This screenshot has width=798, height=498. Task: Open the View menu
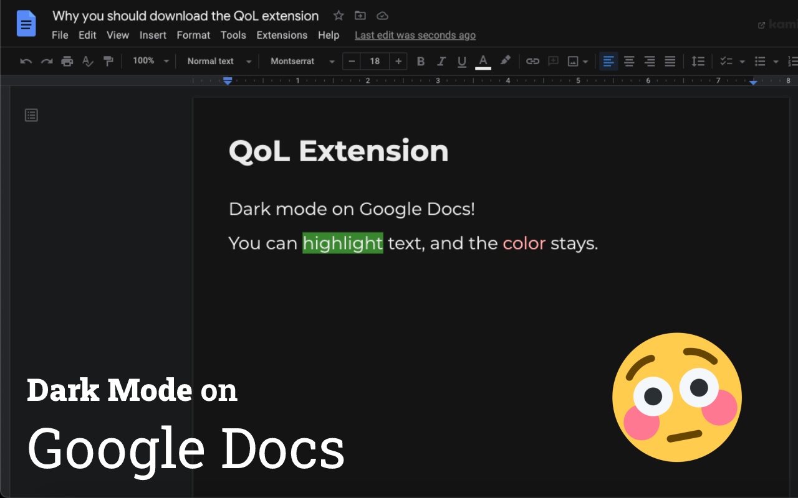118,35
